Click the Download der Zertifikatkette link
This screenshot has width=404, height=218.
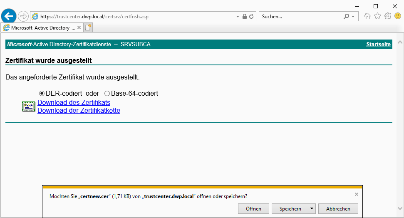pos(79,110)
